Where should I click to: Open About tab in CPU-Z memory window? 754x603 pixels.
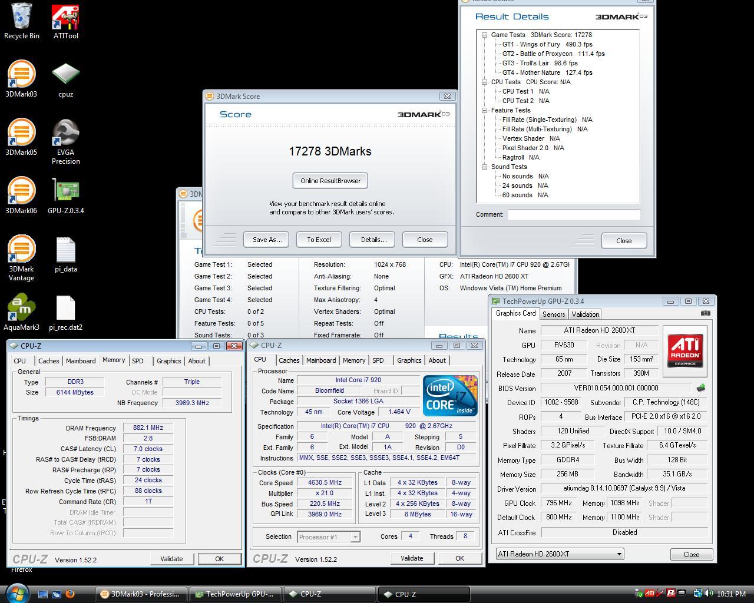click(x=197, y=361)
